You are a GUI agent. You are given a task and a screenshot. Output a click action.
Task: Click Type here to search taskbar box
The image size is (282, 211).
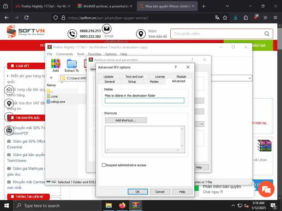[x=57, y=206]
